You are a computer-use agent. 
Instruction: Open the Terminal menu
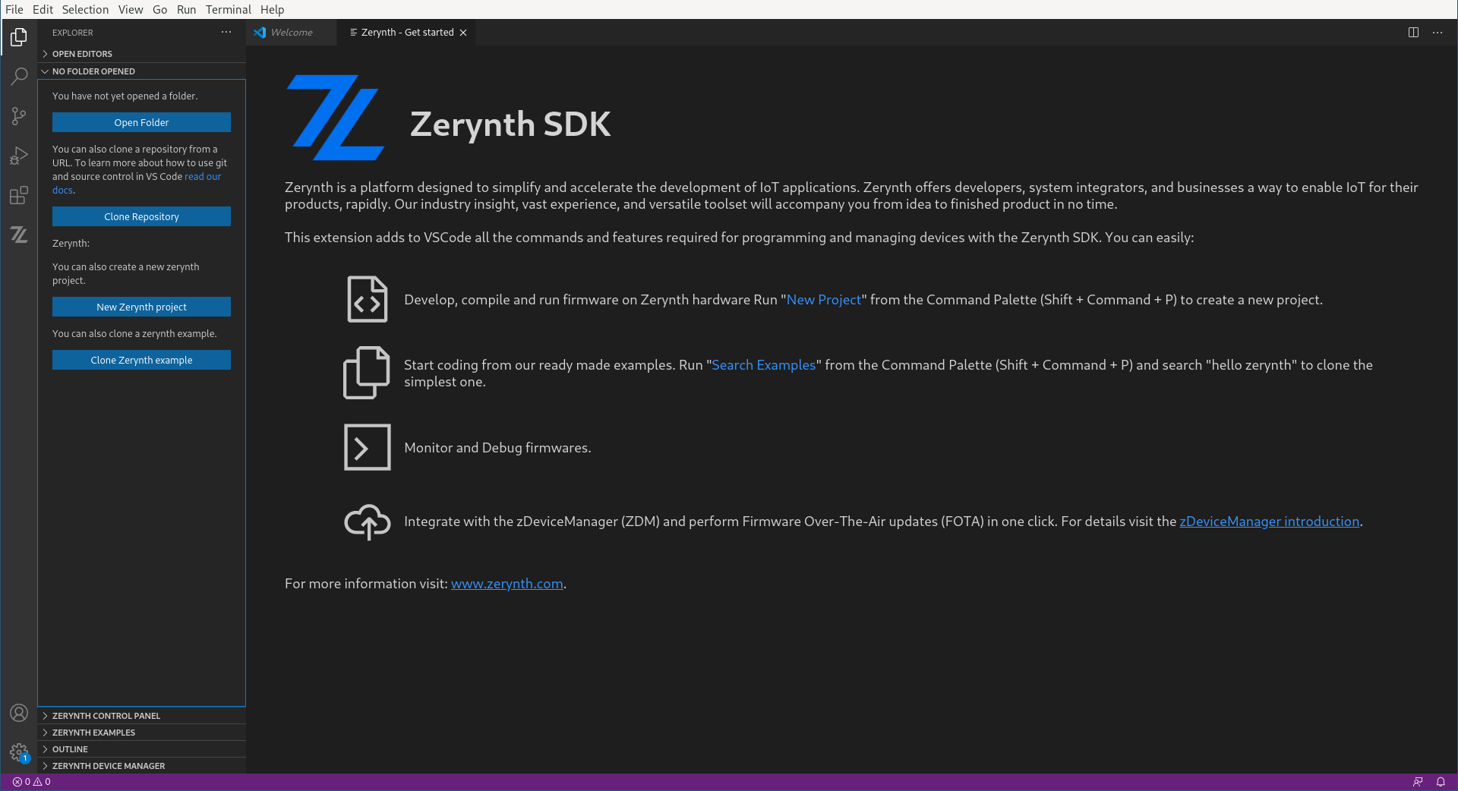pos(228,9)
